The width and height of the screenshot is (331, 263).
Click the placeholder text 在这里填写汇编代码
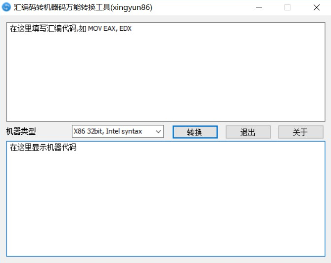(43, 29)
